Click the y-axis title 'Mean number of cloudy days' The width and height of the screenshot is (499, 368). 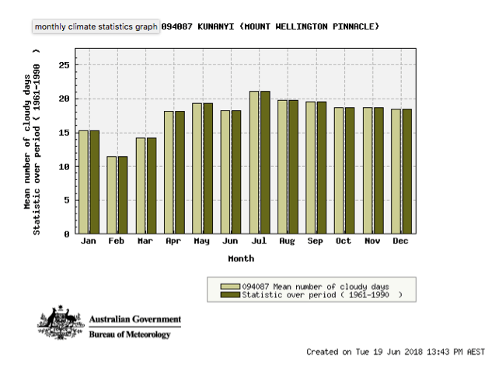coord(26,142)
